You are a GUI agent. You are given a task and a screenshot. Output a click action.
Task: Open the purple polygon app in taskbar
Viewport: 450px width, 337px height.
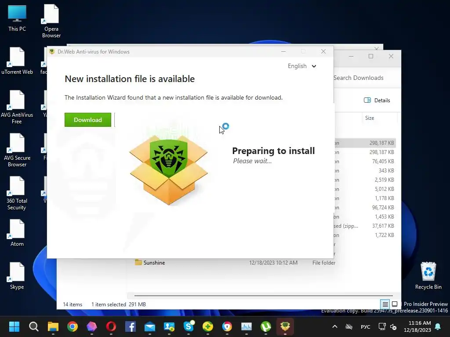click(92, 326)
